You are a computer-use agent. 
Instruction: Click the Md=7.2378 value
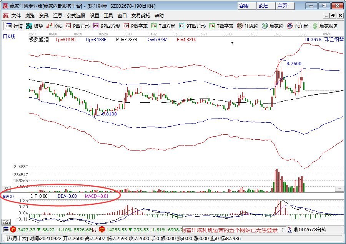tap(126, 40)
